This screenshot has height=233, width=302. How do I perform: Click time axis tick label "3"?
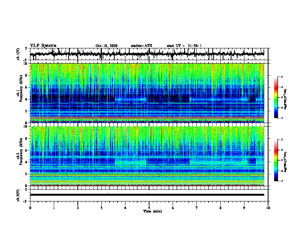(101, 208)
